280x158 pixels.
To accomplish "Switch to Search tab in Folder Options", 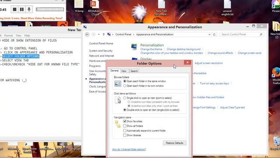I will coord(134,71).
